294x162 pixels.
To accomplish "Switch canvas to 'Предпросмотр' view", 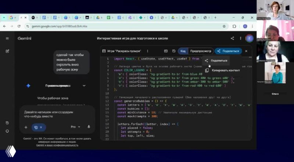I will [x=201, y=51].
